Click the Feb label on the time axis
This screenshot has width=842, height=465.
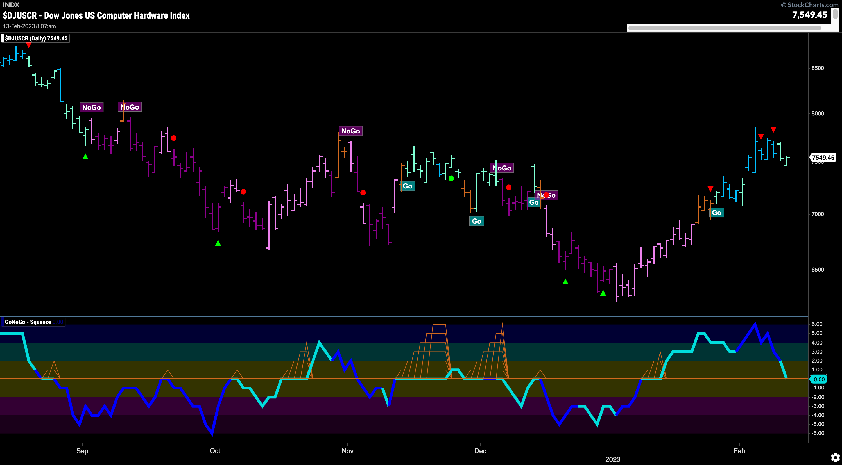point(739,451)
